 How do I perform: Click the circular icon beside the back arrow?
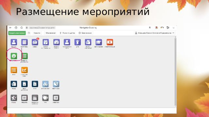[x=16, y=28]
